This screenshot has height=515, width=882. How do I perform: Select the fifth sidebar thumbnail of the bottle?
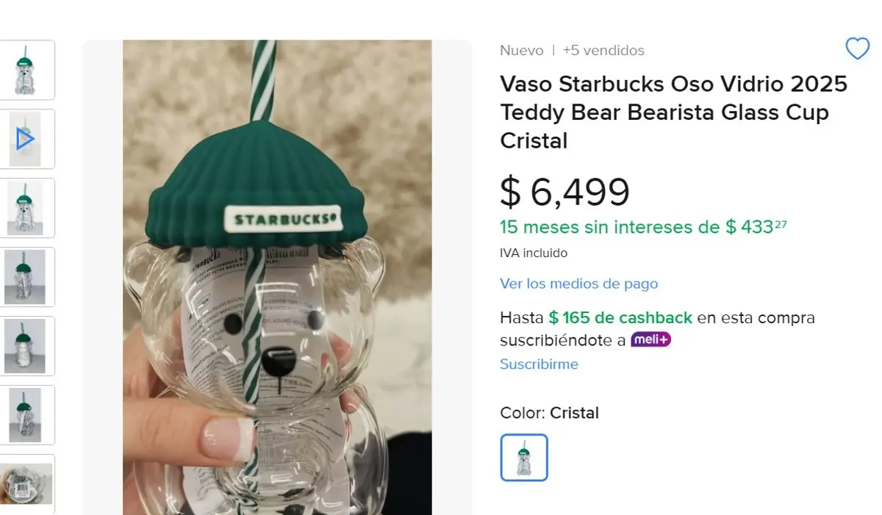[28, 346]
